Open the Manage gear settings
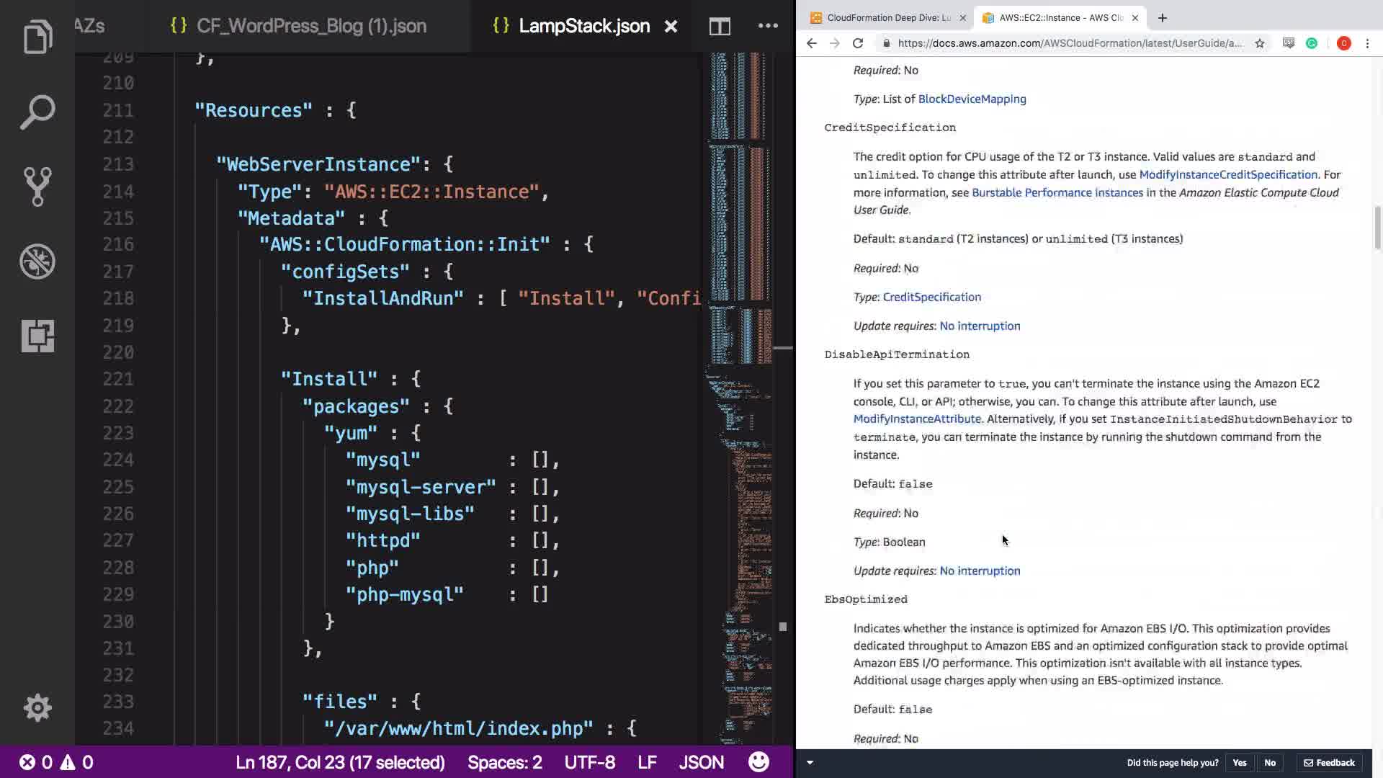 tap(37, 707)
